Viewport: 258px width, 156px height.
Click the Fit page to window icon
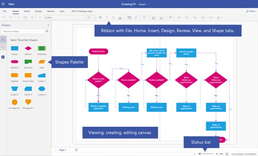tap(227, 154)
